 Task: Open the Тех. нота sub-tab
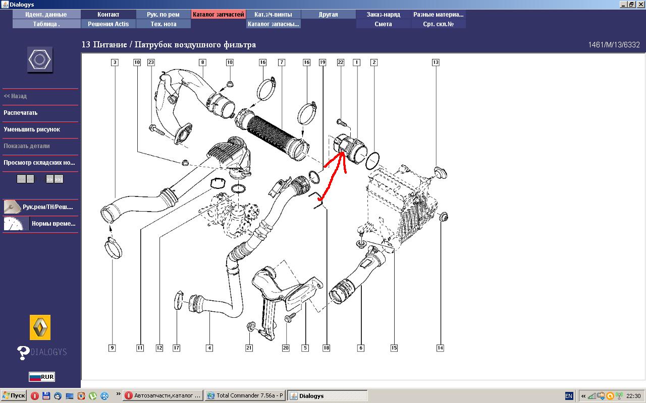click(164, 24)
